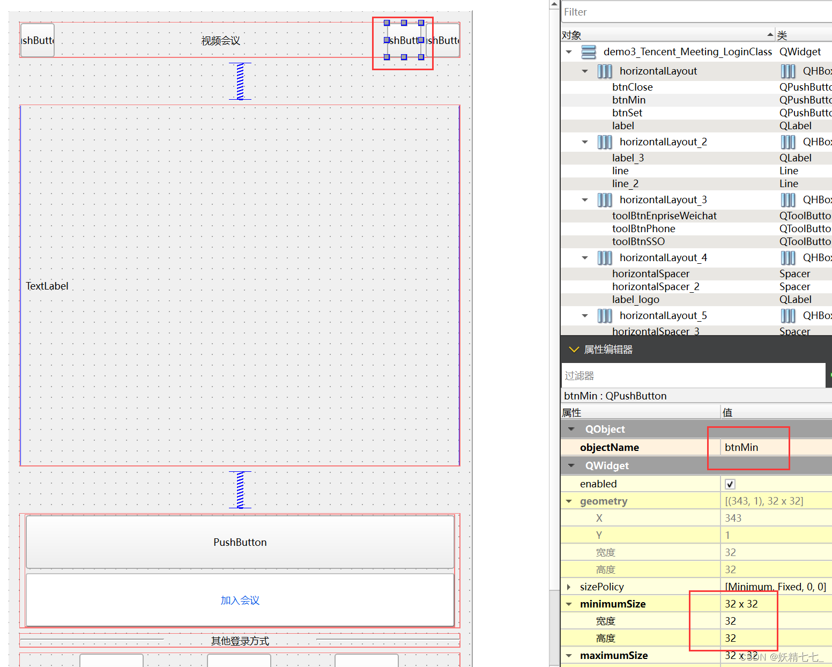Select the upper vertical spacer on the form

click(240, 81)
